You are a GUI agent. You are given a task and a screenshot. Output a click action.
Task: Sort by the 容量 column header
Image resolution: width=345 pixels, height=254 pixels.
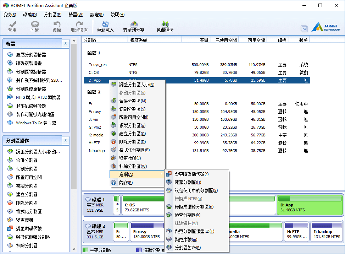pos(196,40)
